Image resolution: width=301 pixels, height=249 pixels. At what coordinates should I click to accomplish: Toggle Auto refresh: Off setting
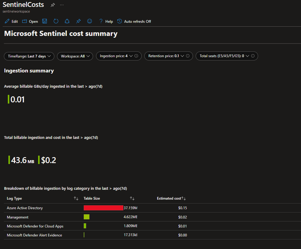tap(134, 22)
